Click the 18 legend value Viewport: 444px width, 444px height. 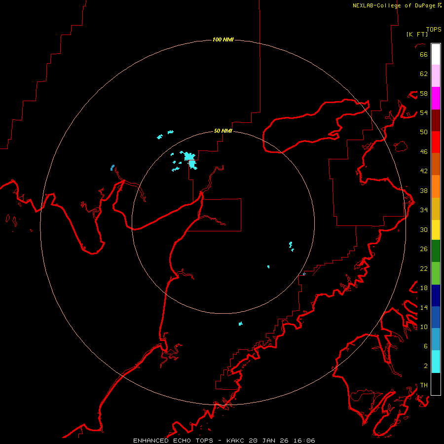(x=424, y=288)
